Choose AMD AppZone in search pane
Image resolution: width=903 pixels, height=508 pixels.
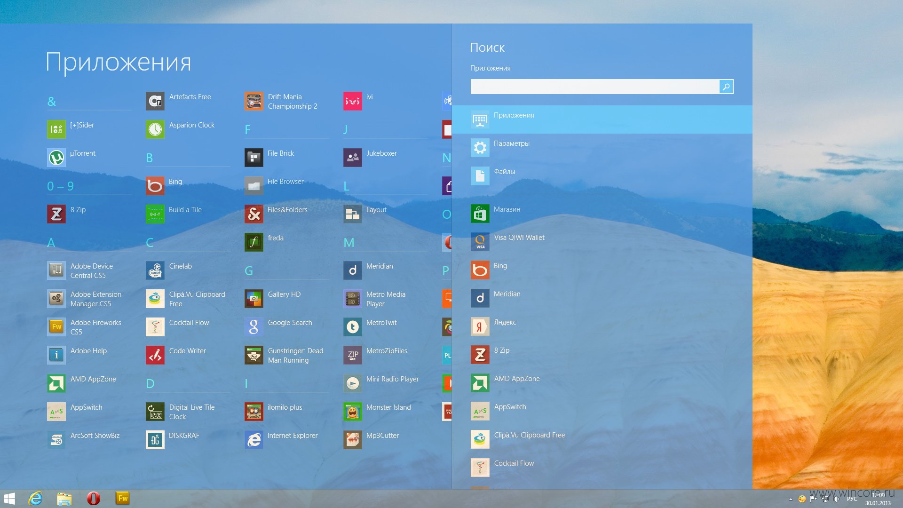[602, 383]
